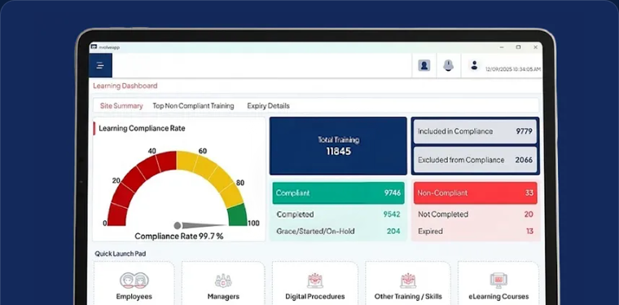Screen dimensions: 619x305
Task: Launch the Digital Procedures label
Action: 315,296
